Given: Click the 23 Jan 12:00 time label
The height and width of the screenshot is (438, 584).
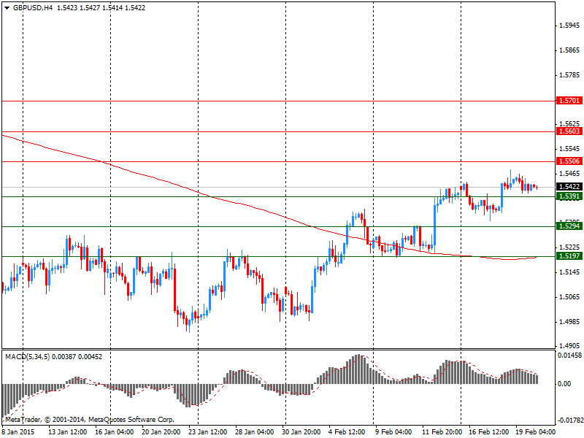Looking at the screenshot, I should (x=208, y=432).
